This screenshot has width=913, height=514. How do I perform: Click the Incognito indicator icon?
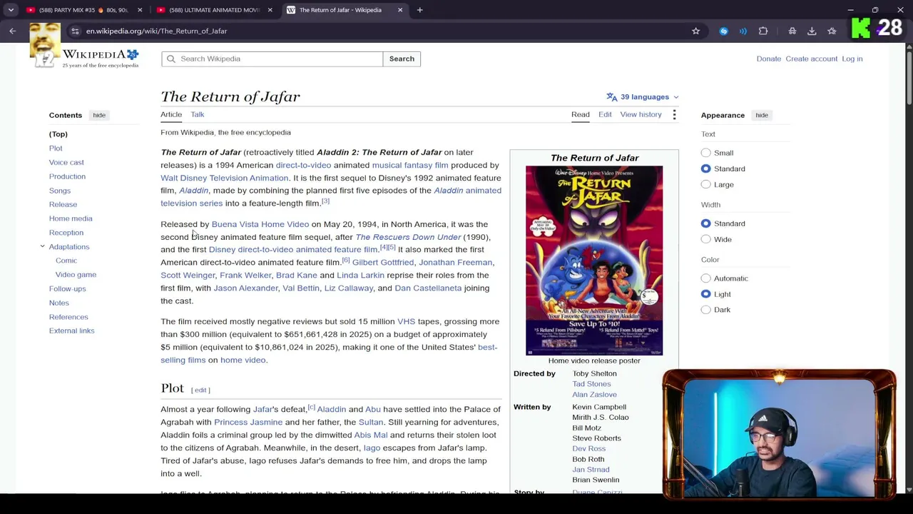792,31
